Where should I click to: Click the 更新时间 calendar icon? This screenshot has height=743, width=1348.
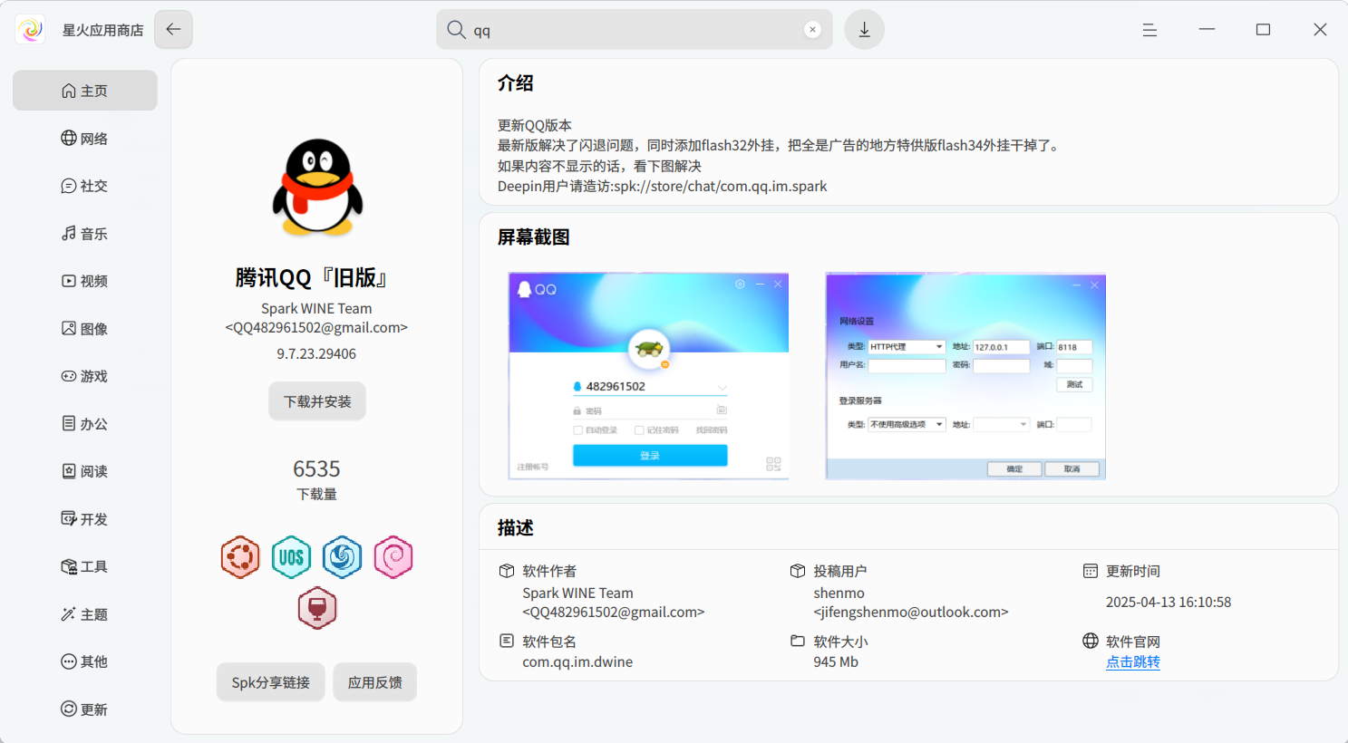click(1091, 571)
